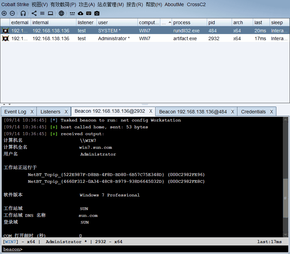The width and height of the screenshot is (290, 254).
Task: Click the disconnect (minus) toolbar icon
Action: click(12, 13)
